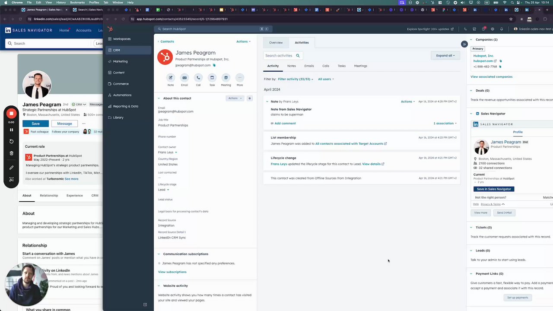Collapse the Deals (0) section
Screen dimensions: 553x311
point(471,91)
